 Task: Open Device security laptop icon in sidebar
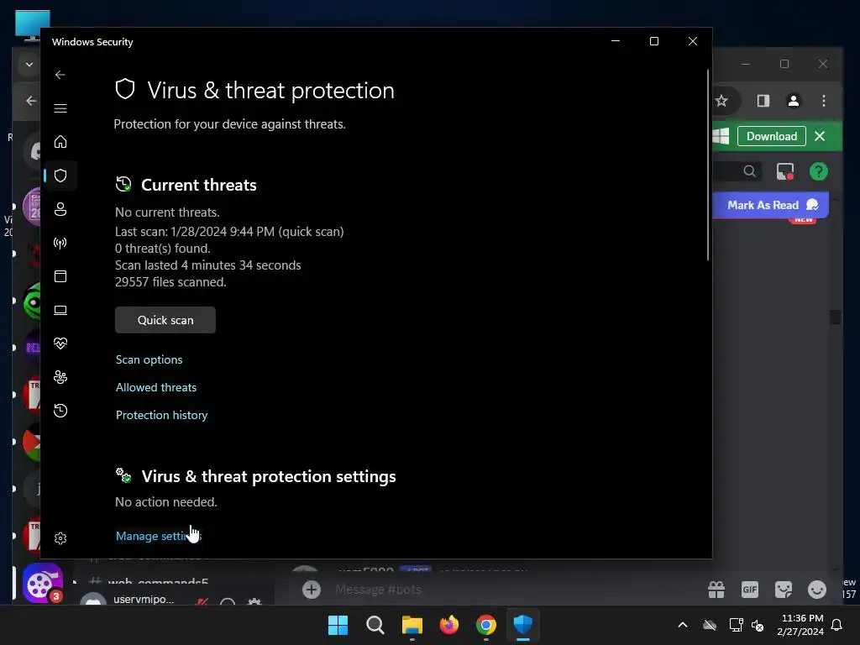point(60,310)
